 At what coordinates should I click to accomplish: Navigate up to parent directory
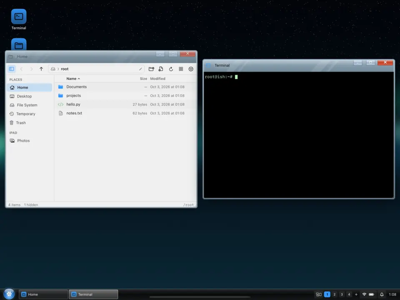coord(41,69)
